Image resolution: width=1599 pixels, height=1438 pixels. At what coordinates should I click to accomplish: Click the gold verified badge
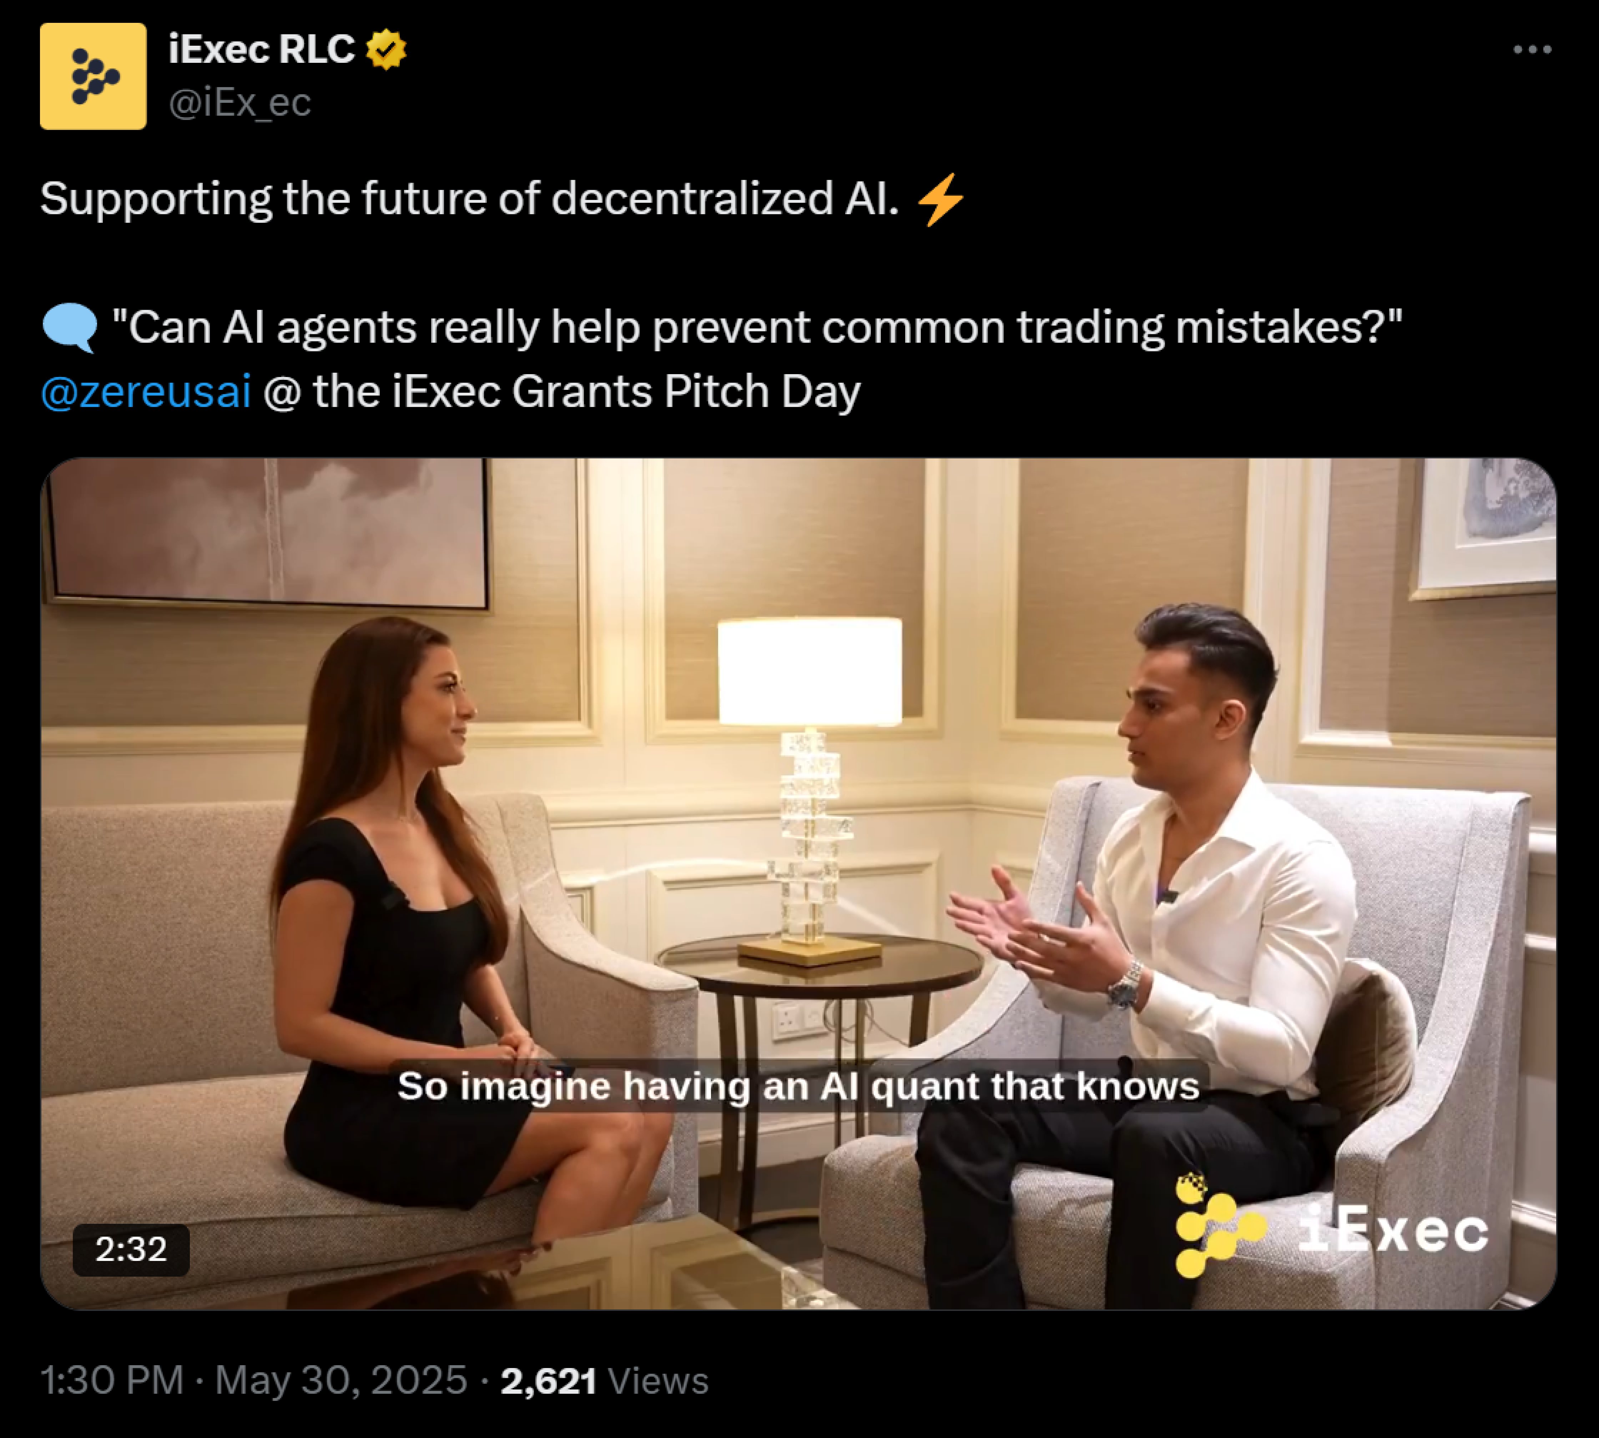(385, 49)
